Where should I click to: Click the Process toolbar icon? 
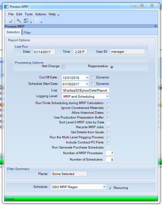(19, 21)
